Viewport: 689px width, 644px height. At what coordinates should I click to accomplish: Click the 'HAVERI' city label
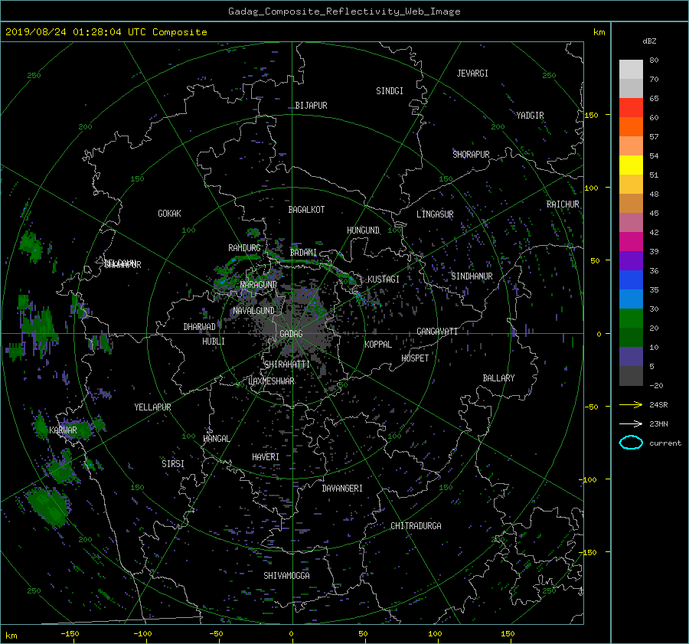click(x=266, y=457)
